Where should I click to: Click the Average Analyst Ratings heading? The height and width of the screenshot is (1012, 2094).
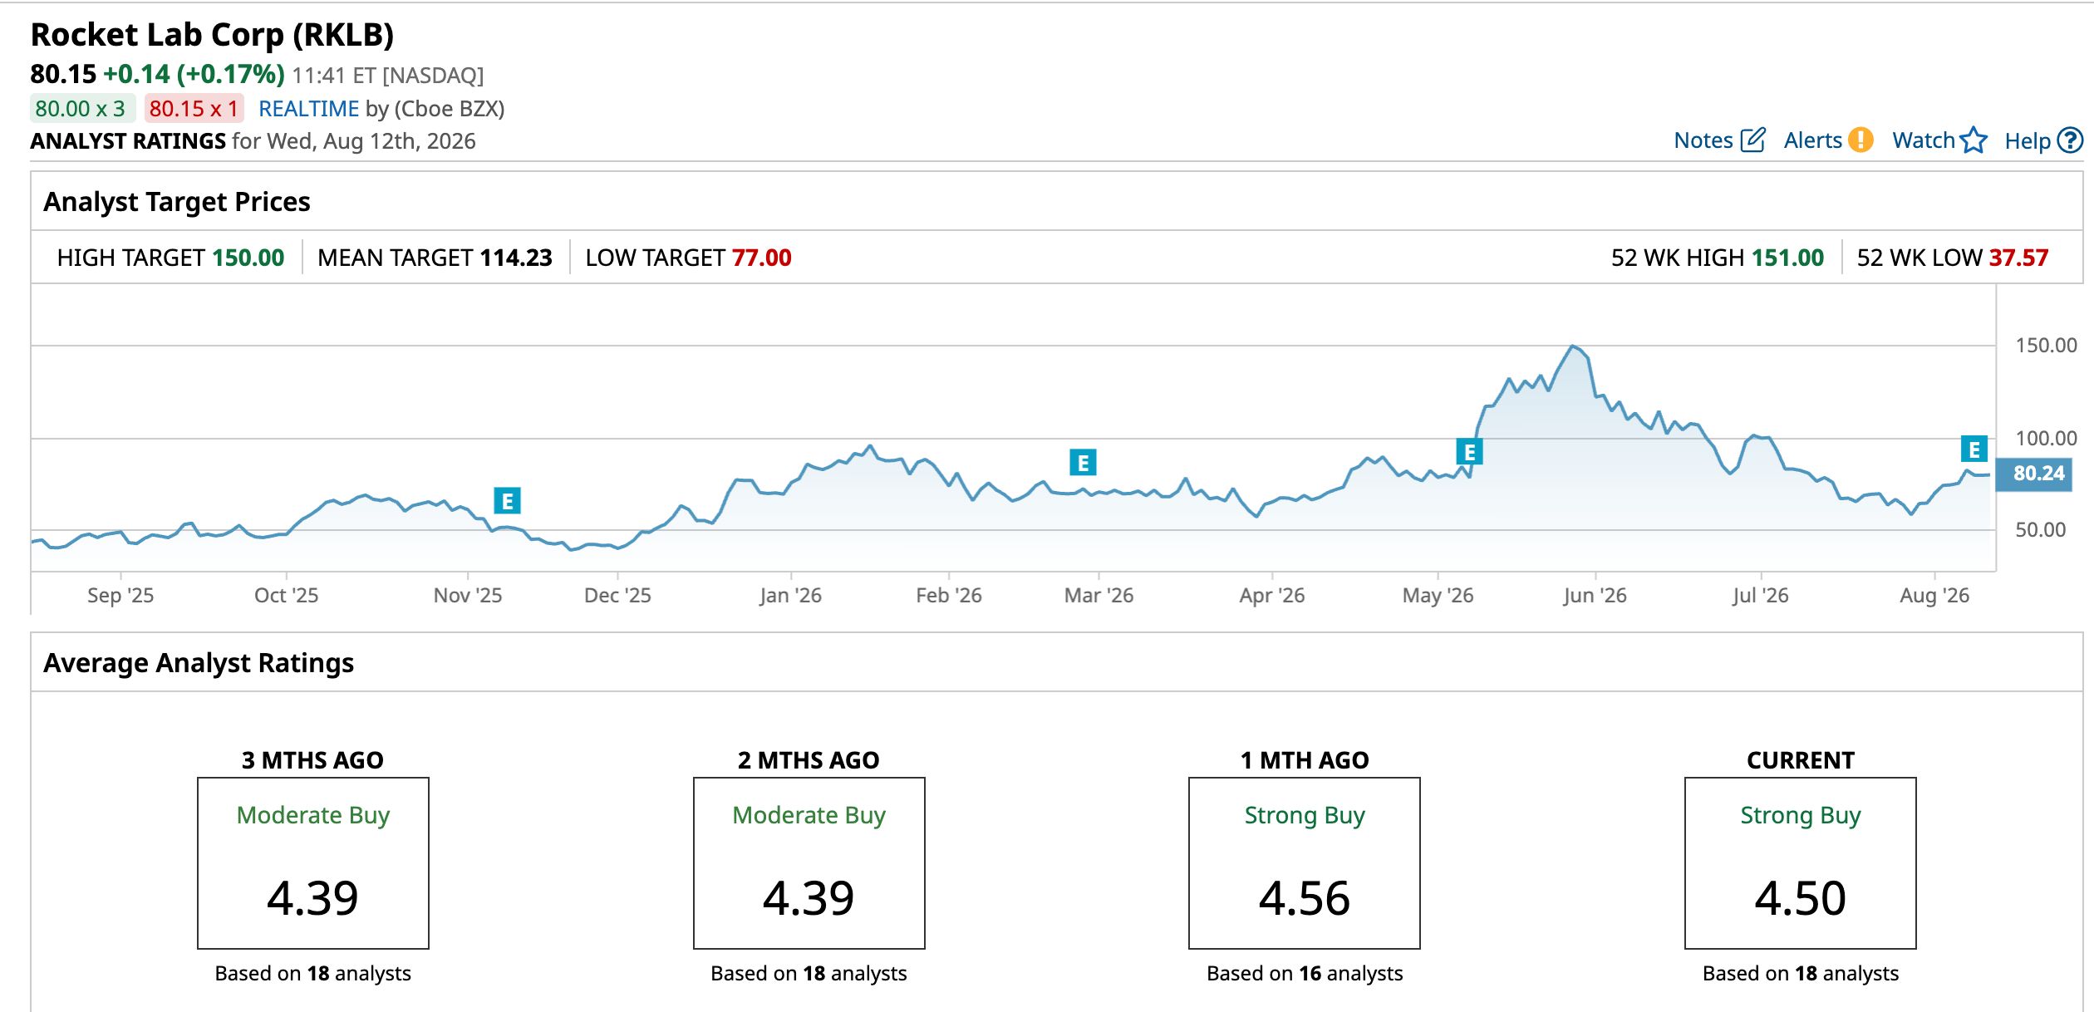(199, 663)
